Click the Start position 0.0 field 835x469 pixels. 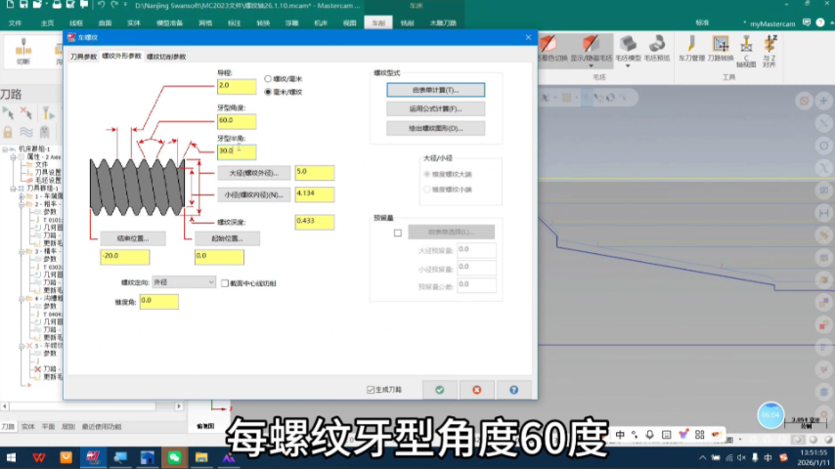[219, 257]
